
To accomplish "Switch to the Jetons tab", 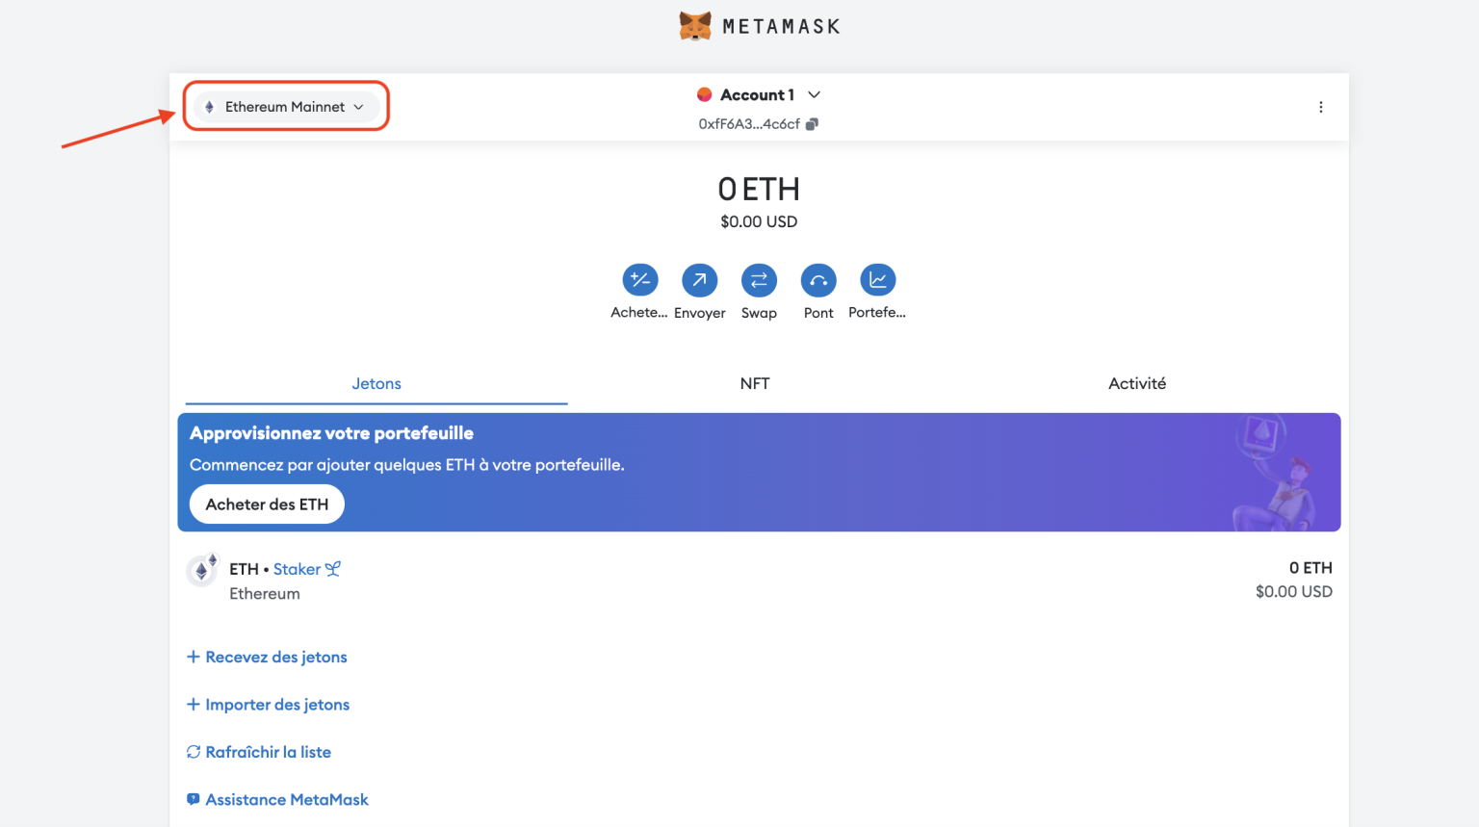I will pos(376,383).
